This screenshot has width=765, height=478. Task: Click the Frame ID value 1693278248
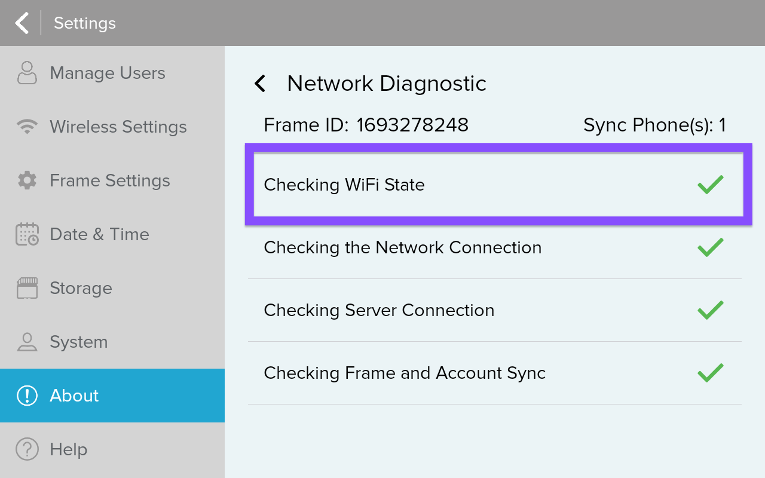pos(412,125)
